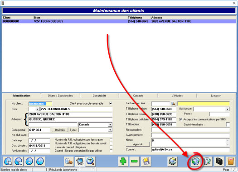Viewport: 238px width, 172px height.
Task: Click the Code postal field
Action: tap(39, 130)
